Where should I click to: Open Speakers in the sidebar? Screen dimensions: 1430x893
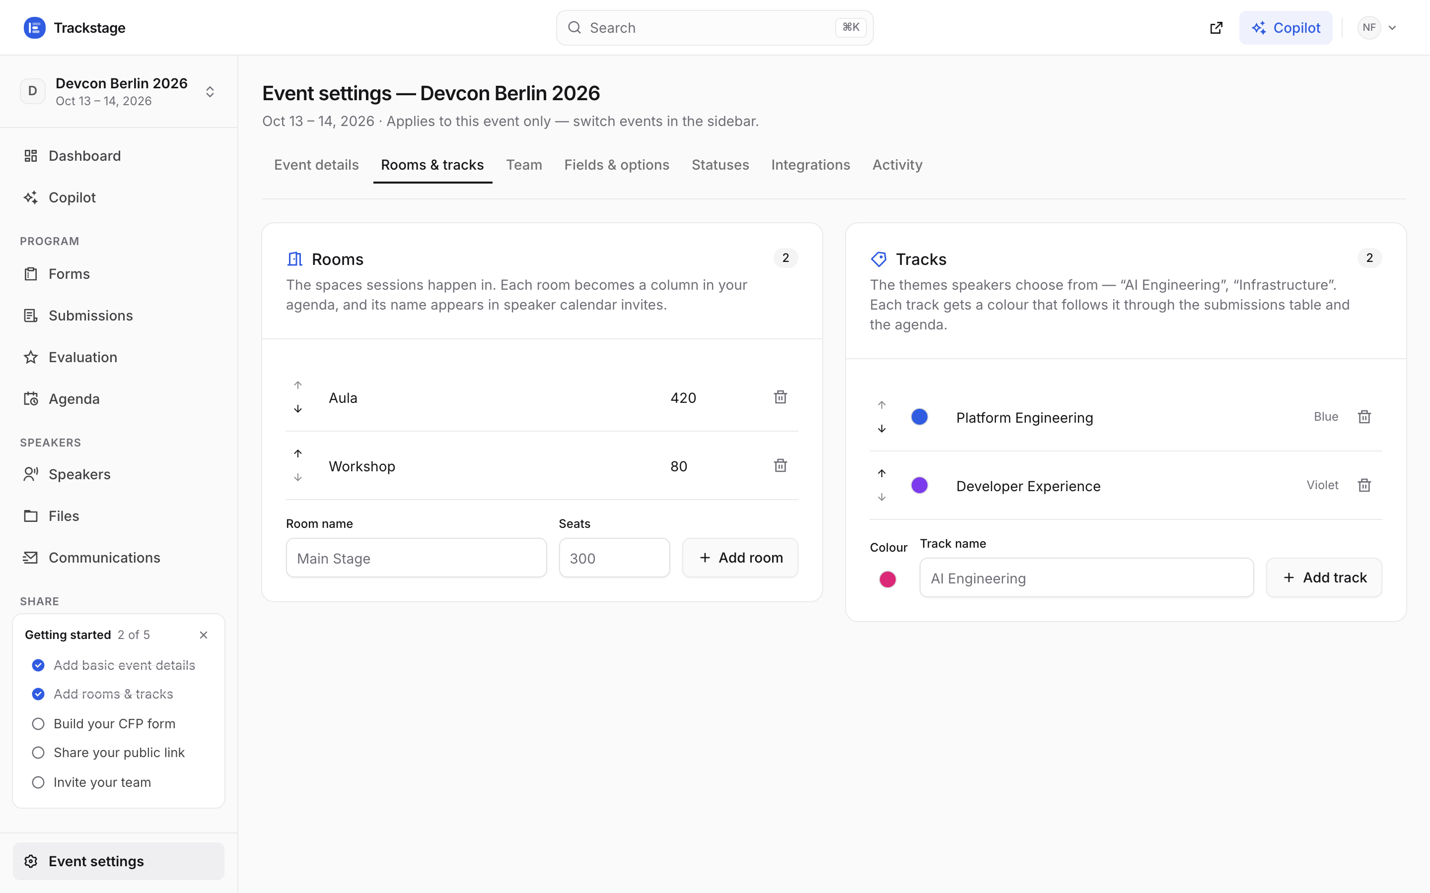point(118,474)
